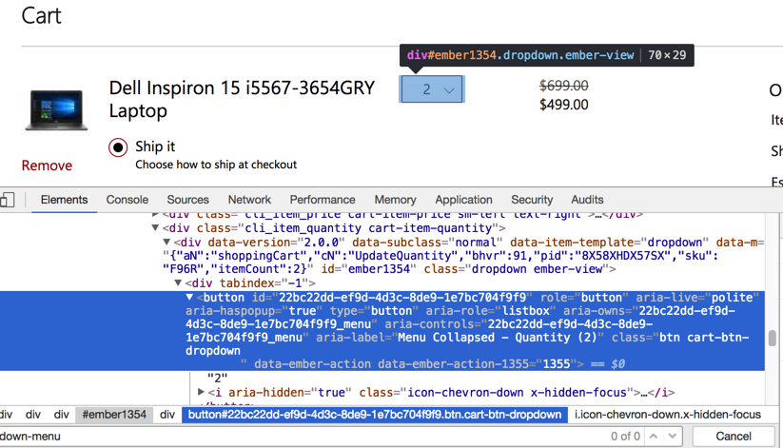Viewport: 783px width, 448px height.
Task: Grab the Elements panel vertical scrollbar thumb
Action: [772, 338]
